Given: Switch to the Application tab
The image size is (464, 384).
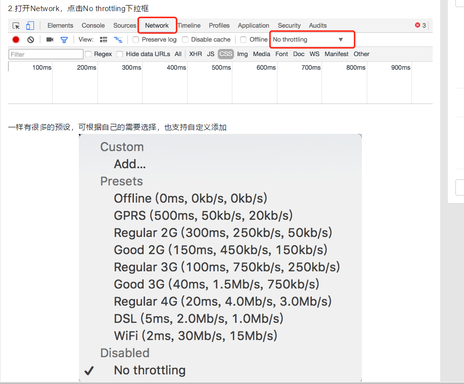Looking at the screenshot, I should point(254,25).
